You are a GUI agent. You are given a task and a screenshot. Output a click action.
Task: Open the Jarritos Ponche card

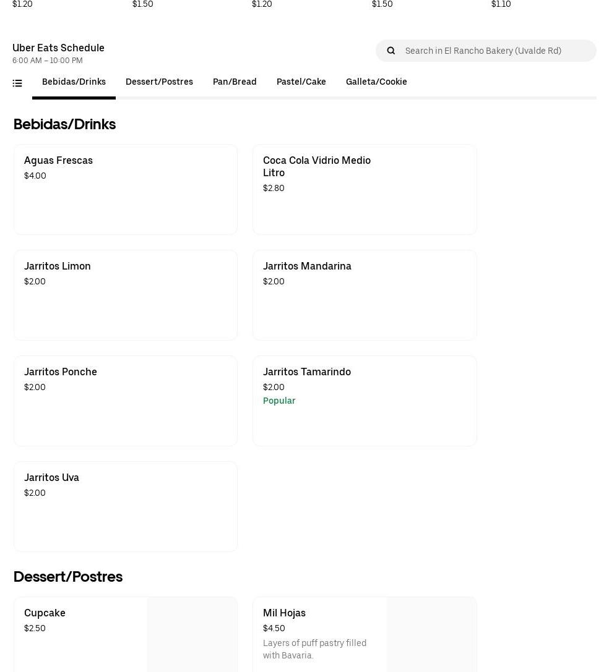(x=125, y=401)
